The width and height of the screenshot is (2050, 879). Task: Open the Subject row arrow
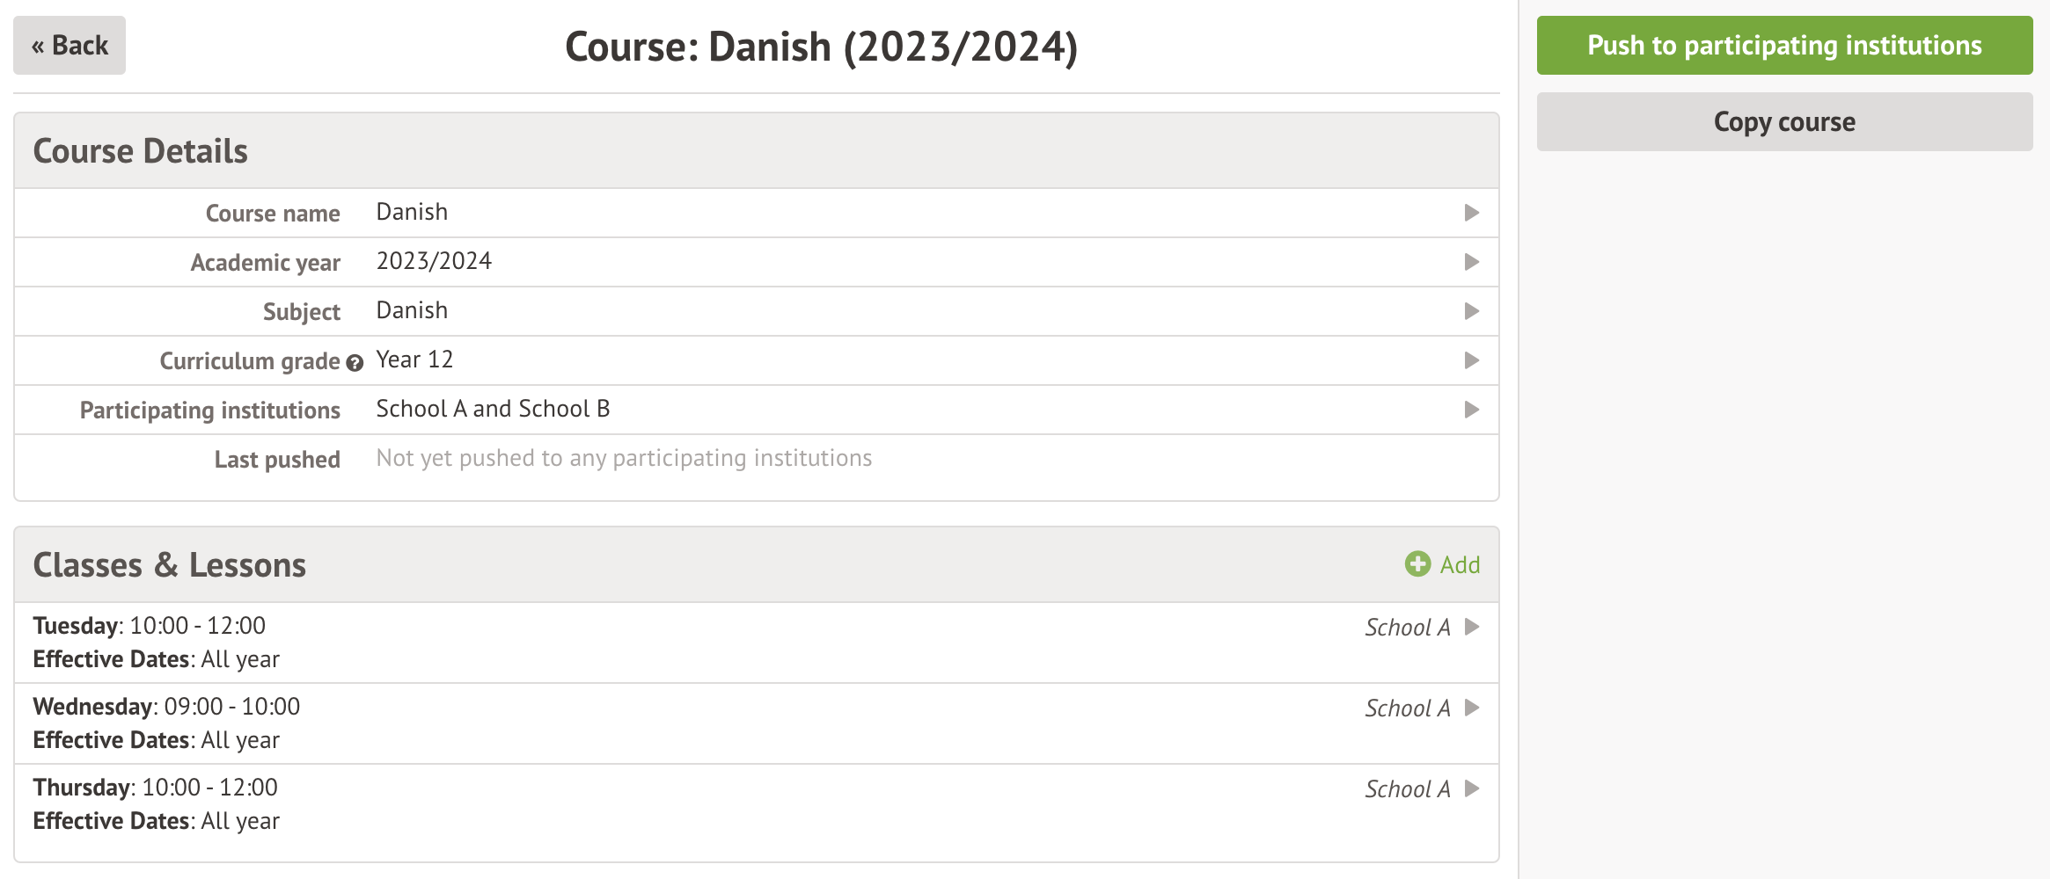[1471, 311]
